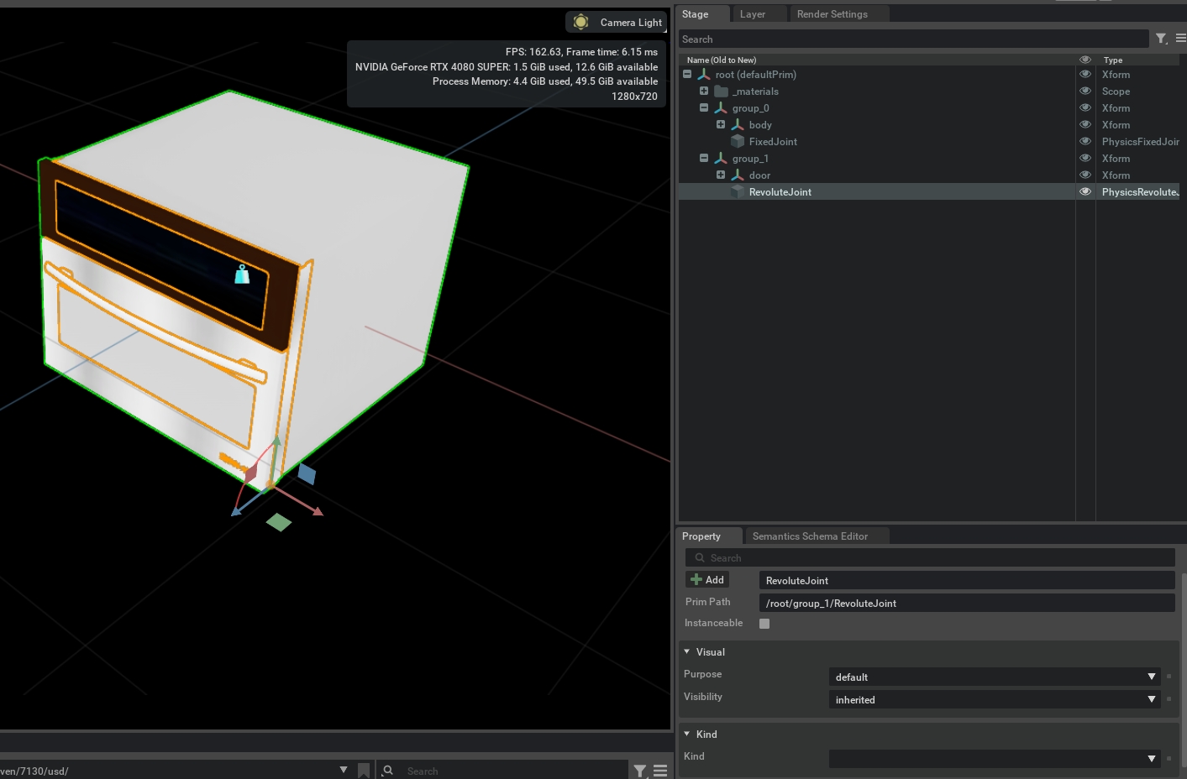Click the bookmark icon next to the usd path
Image resolution: width=1187 pixels, height=779 pixels.
pyautogui.click(x=364, y=769)
